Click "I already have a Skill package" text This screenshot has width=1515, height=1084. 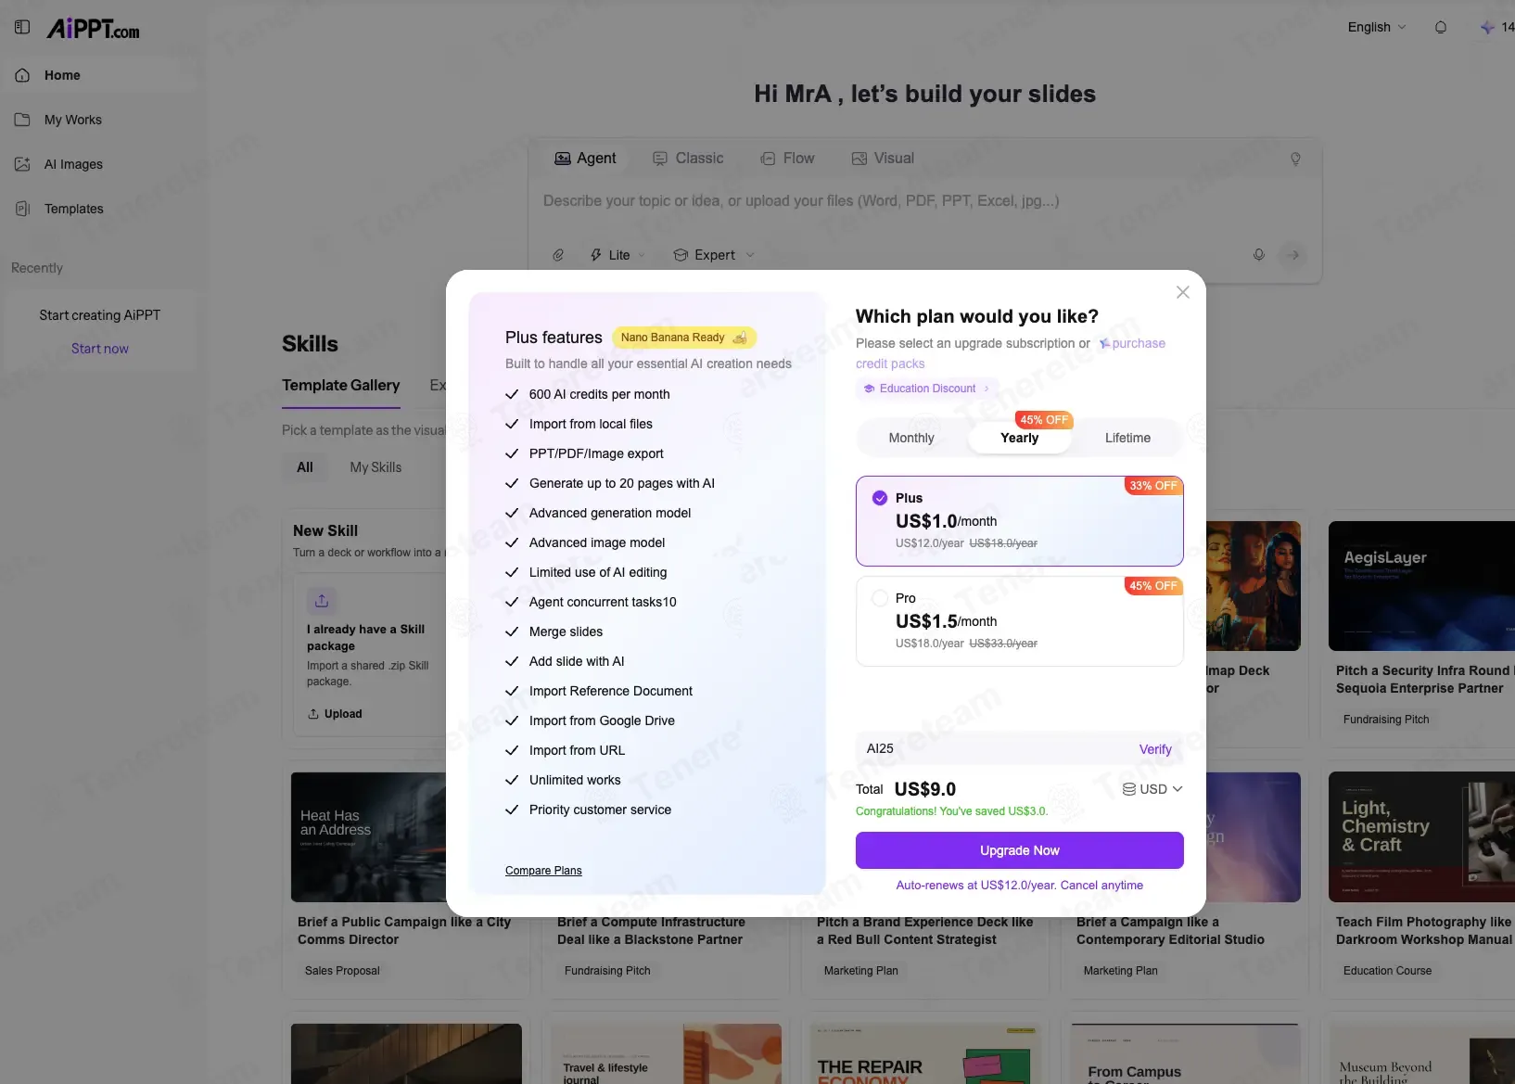point(366,637)
